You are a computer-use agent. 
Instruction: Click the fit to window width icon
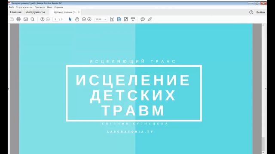(x=112, y=19)
